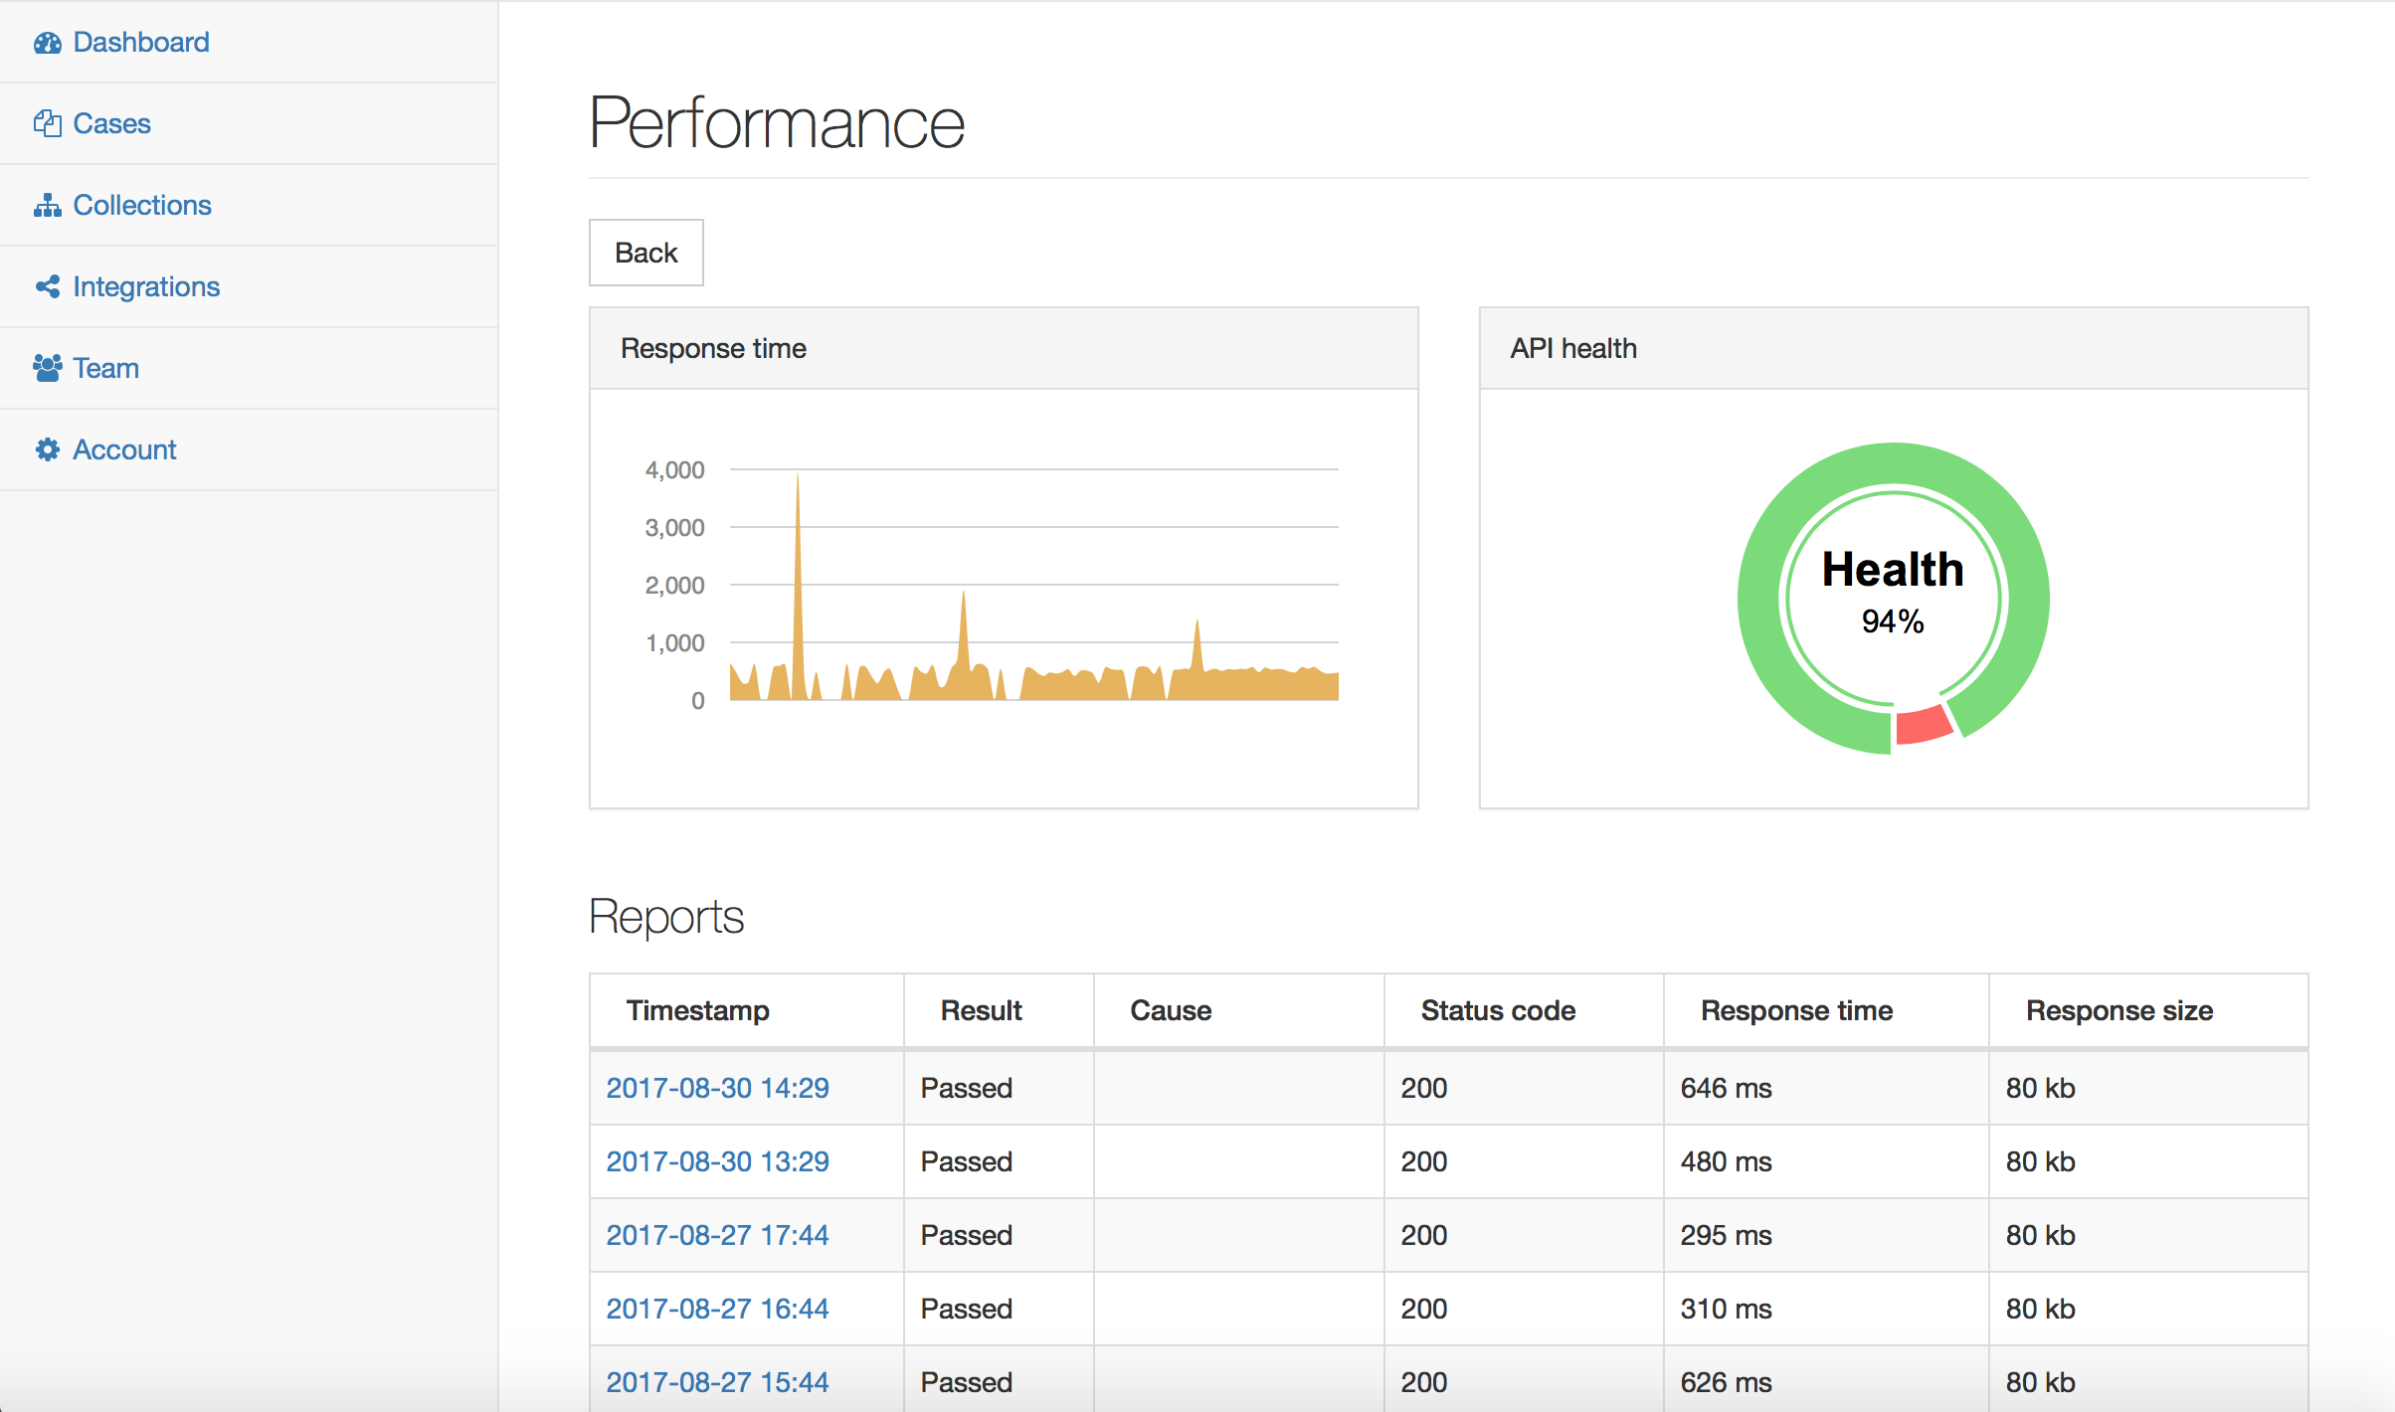Click the red segment of health donut
2395x1412 pixels.
1924,724
